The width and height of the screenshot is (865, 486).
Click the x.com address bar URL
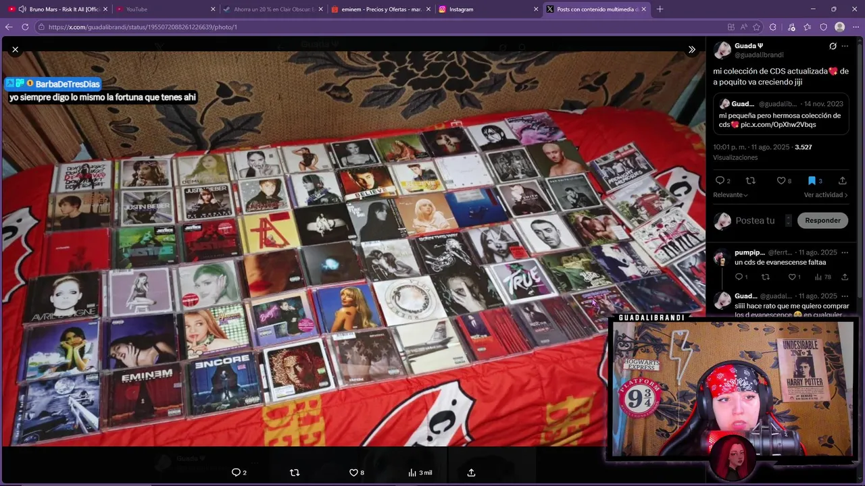coord(143,27)
